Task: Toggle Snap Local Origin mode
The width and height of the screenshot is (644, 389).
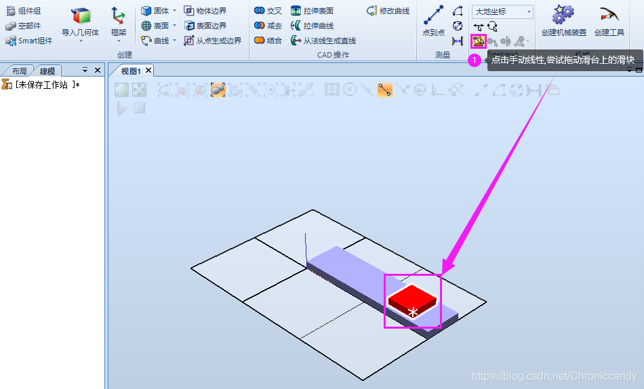Action: (x=438, y=90)
